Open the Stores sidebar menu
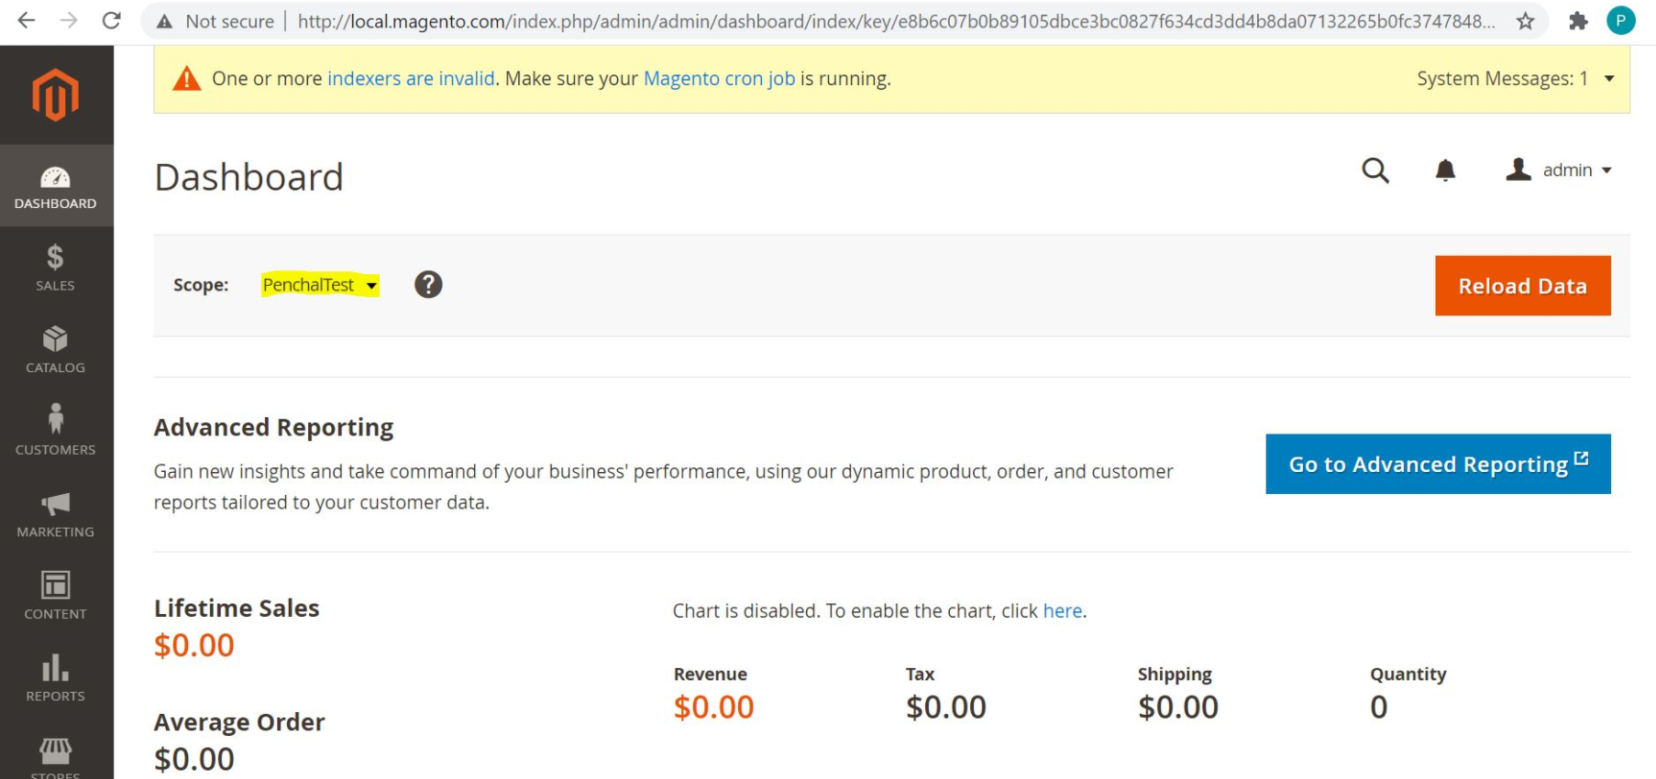The height and width of the screenshot is (779, 1656). pos(56,755)
